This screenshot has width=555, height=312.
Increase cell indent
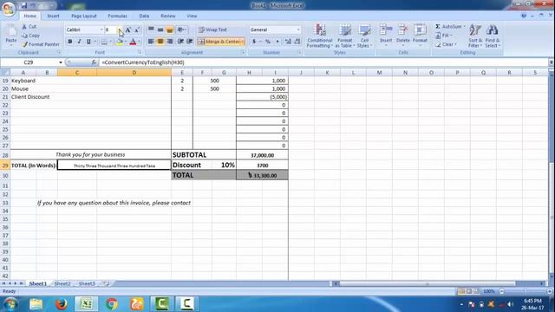pyautogui.click(x=190, y=42)
